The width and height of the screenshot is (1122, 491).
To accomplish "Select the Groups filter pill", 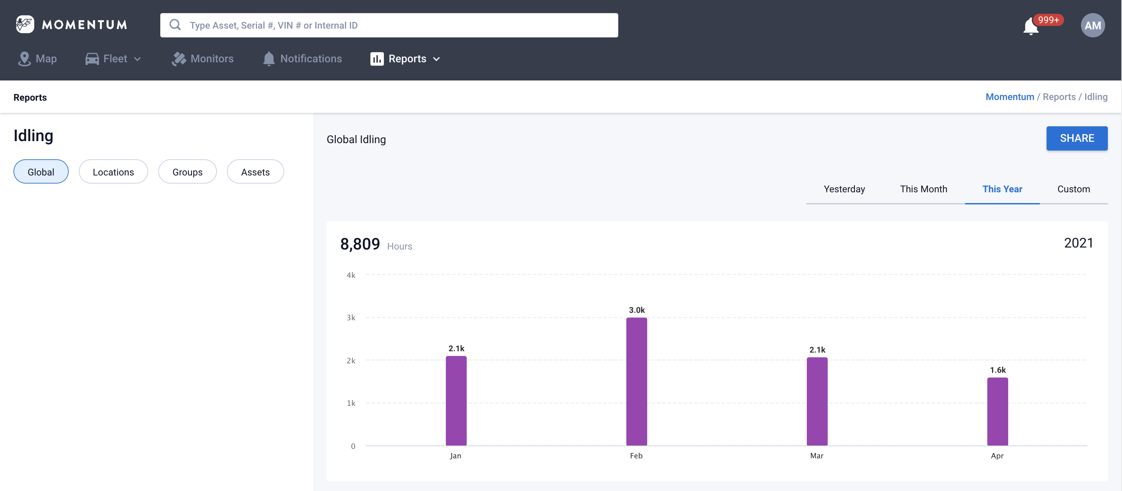I will (x=187, y=172).
